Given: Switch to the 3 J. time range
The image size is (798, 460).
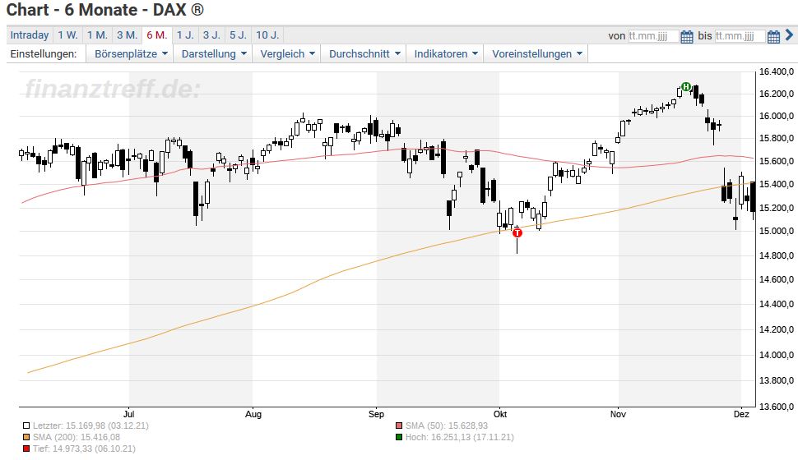Looking at the screenshot, I should [211, 35].
